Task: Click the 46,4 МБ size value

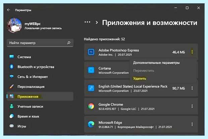Action: click(x=178, y=52)
